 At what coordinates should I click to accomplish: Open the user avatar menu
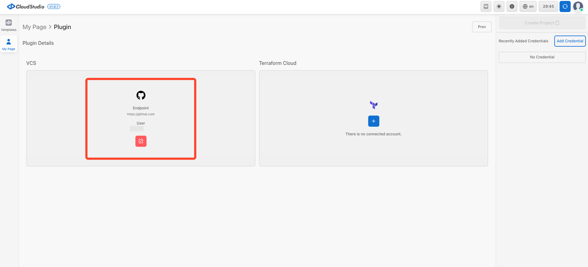pyautogui.click(x=578, y=6)
